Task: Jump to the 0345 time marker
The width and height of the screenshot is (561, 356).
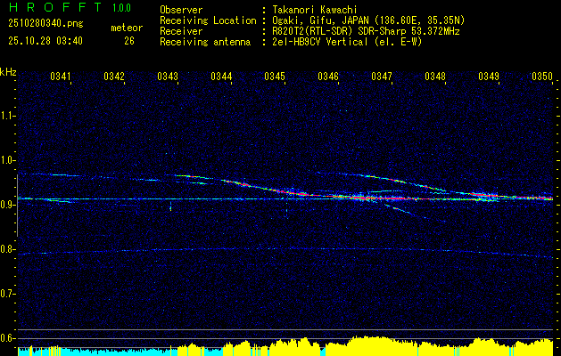Action: [275, 77]
